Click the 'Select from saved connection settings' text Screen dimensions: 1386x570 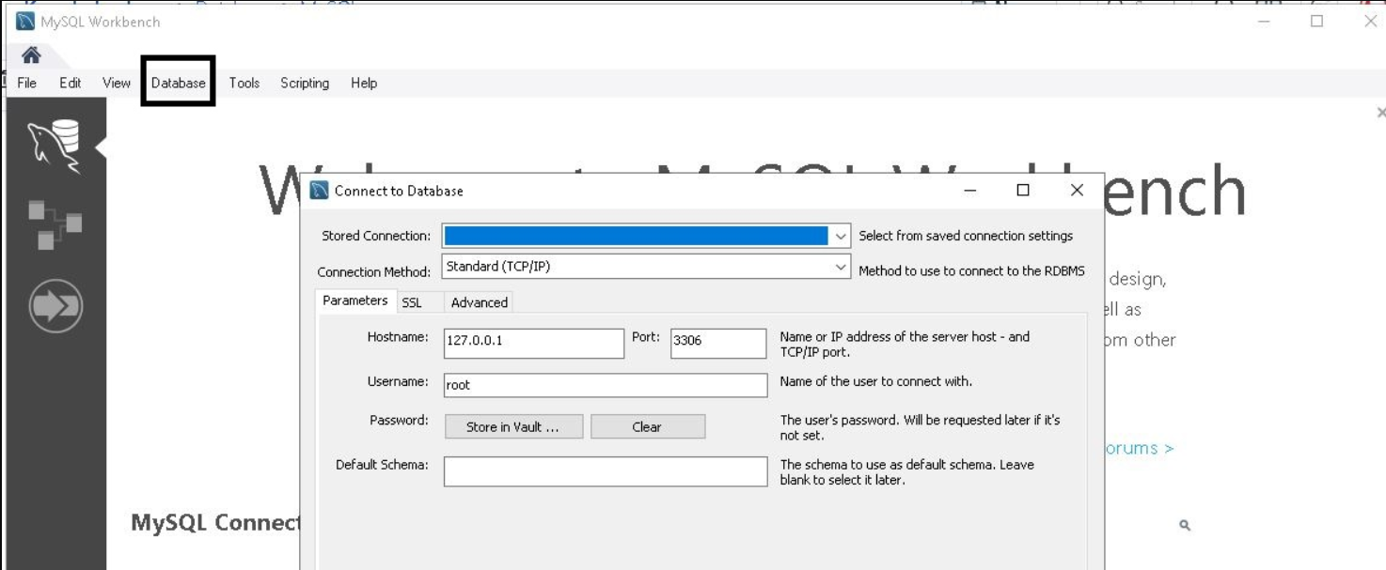coord(966,236)
